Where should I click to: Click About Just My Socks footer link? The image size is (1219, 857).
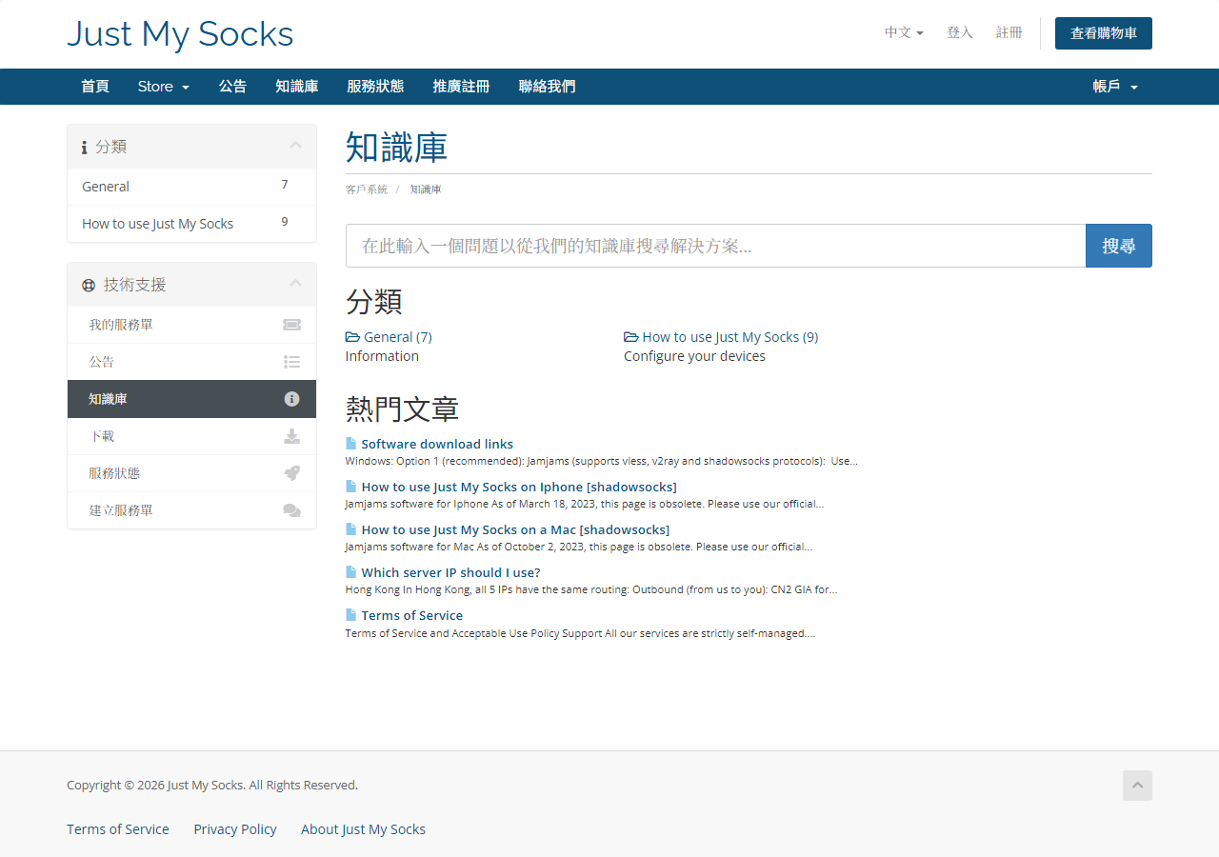pyautogui.click(x=363, y=829)
